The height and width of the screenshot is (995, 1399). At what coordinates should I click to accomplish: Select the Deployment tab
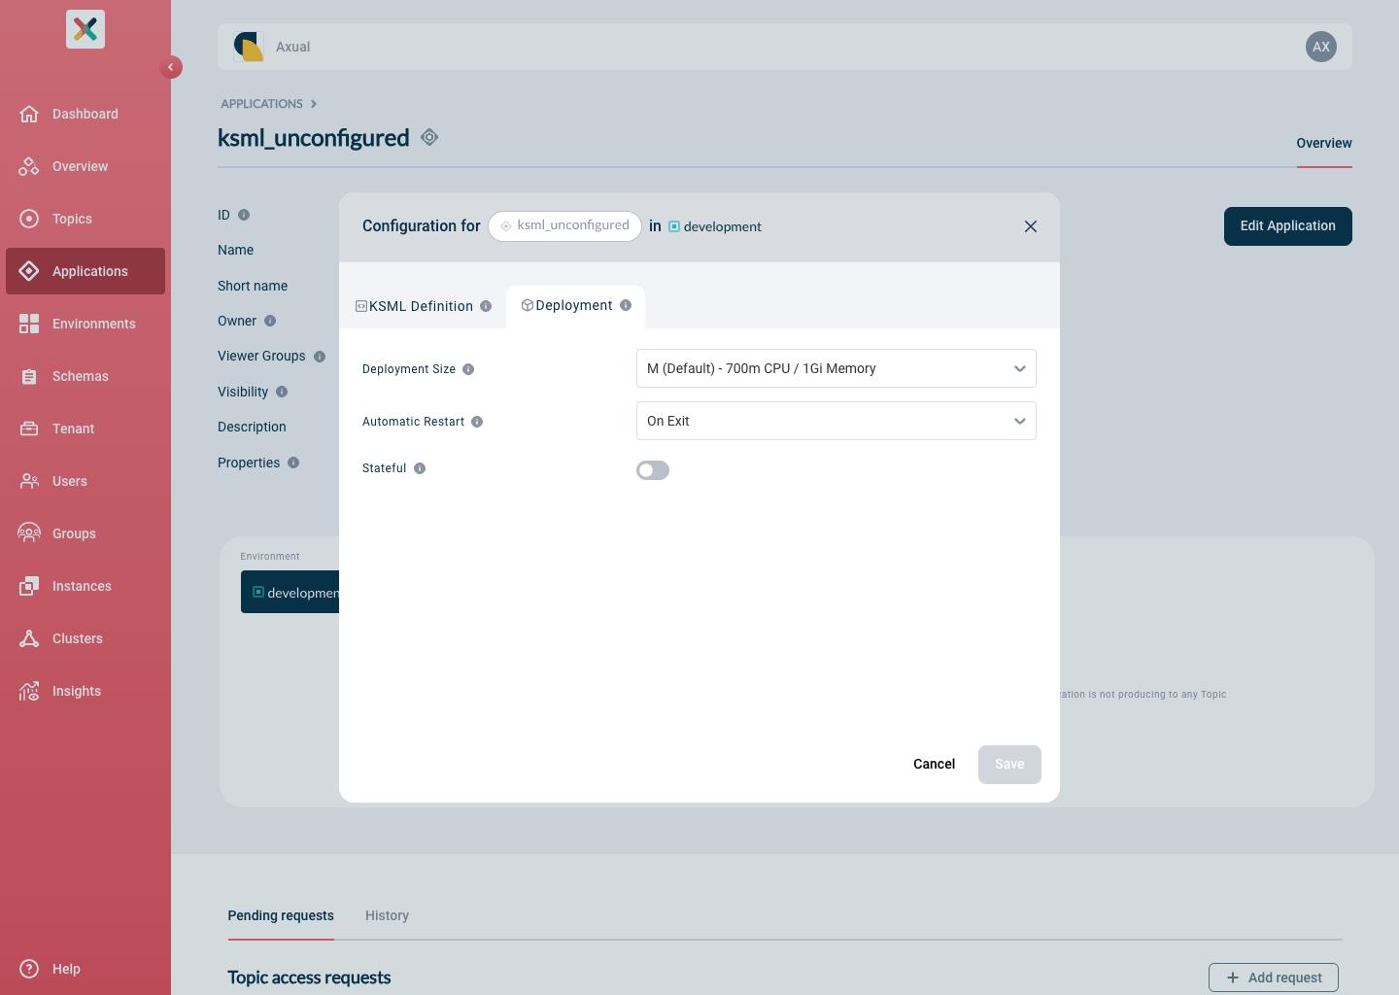coord(575,306)
